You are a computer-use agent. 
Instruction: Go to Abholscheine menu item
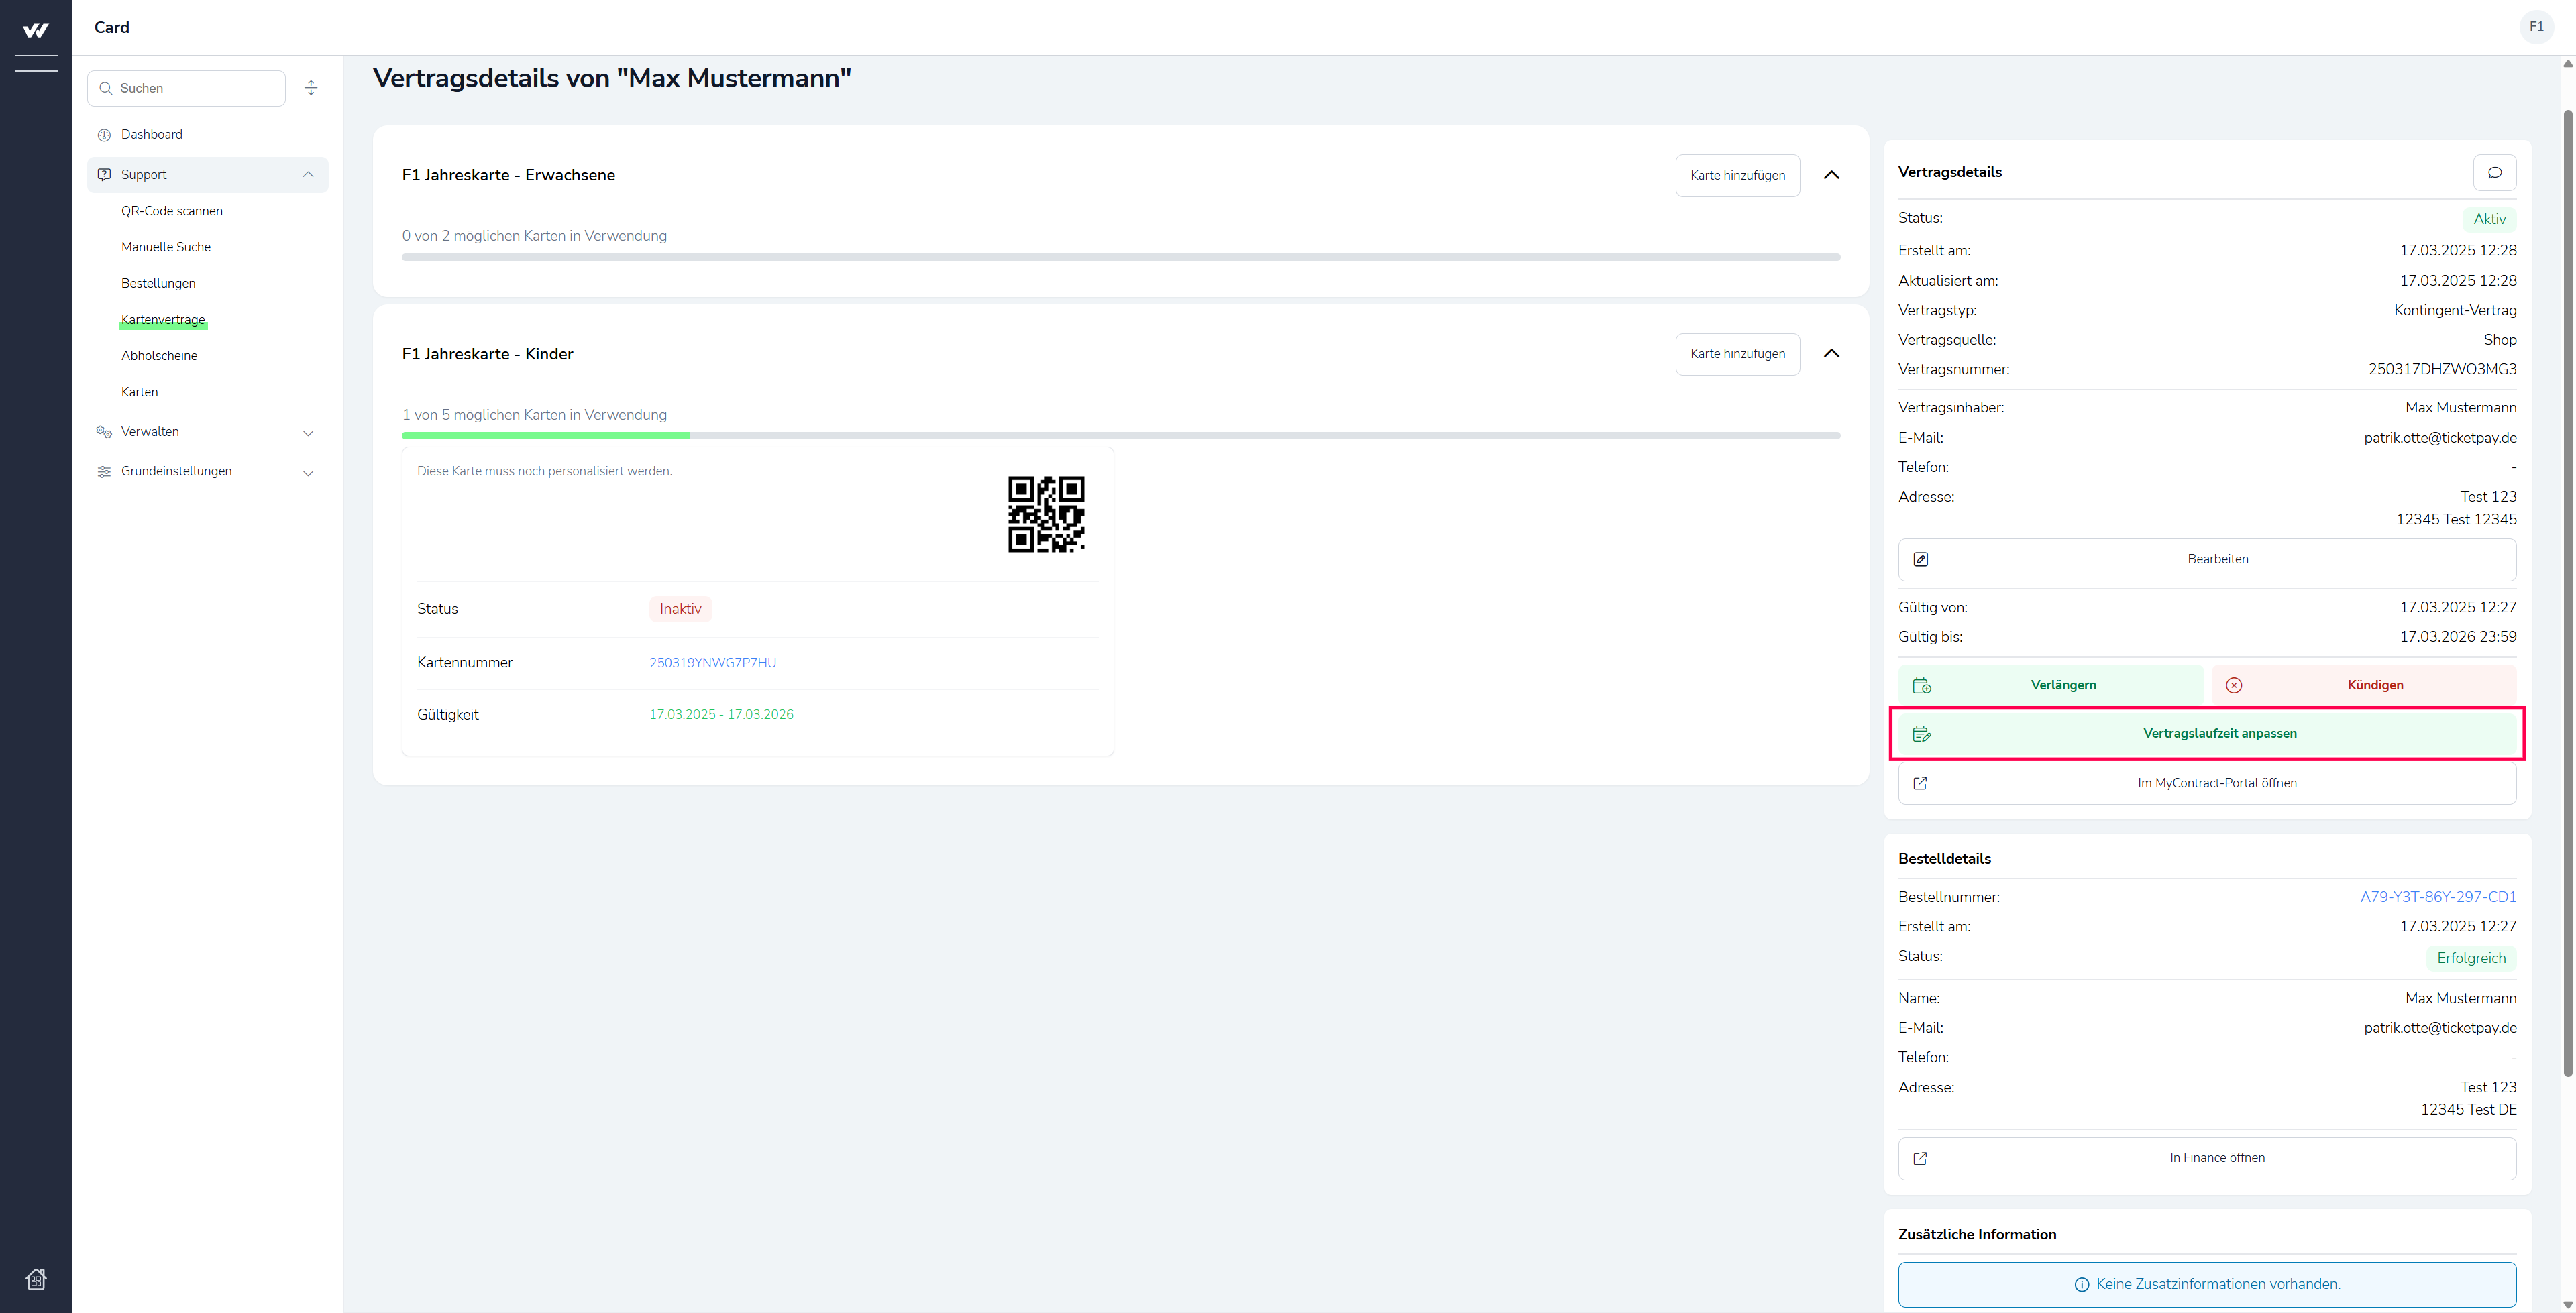pos(159,356)
